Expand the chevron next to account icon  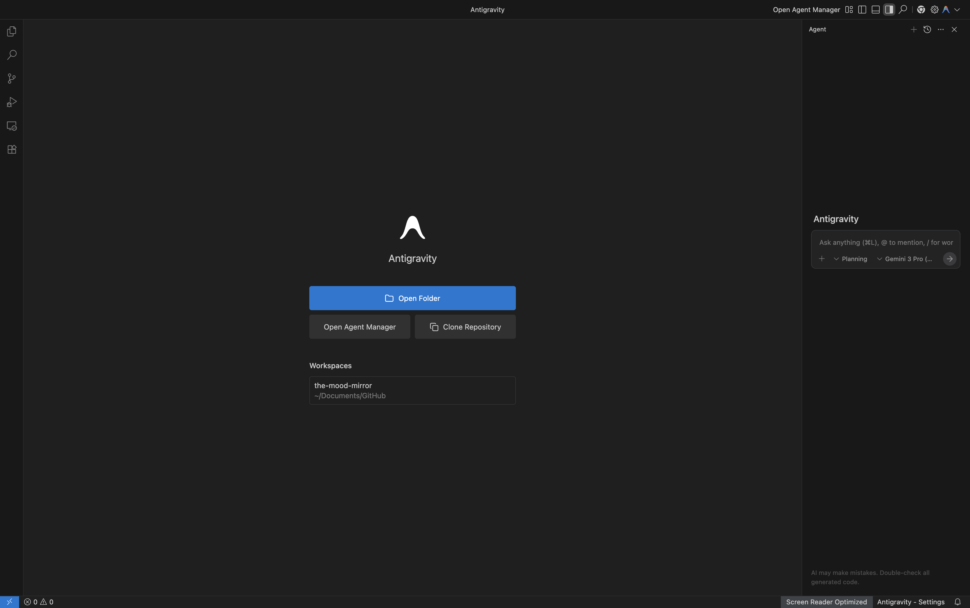pyautogui.click(x=957, y=9)
